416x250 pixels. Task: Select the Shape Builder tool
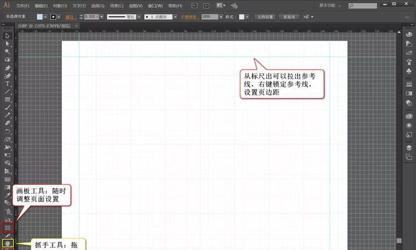8,163
